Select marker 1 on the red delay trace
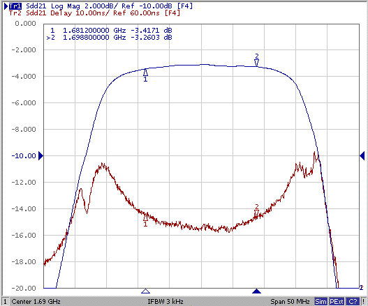368x306 pixels. point(145,220)
